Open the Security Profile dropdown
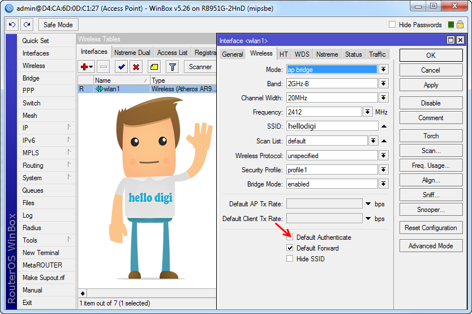The width and height of the screenshot is (472, 314). coord(384,169)
